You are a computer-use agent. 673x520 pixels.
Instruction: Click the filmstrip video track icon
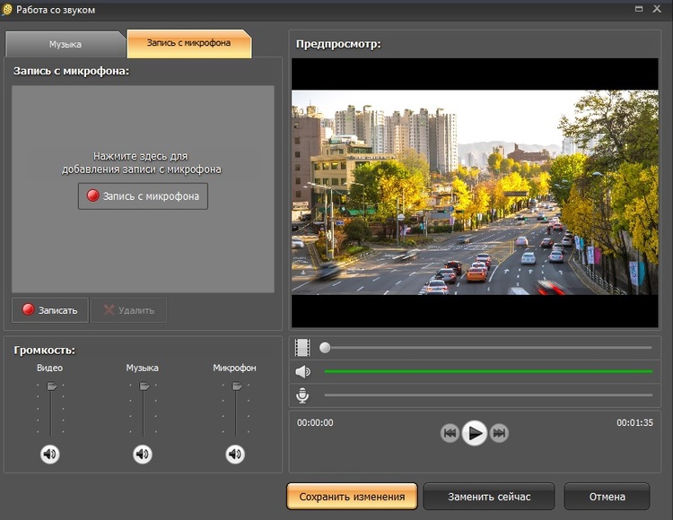[x=302, y=348]
